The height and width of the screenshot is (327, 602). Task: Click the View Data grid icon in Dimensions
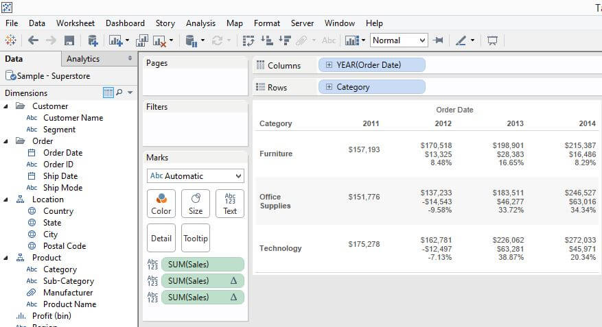[108, 93]
